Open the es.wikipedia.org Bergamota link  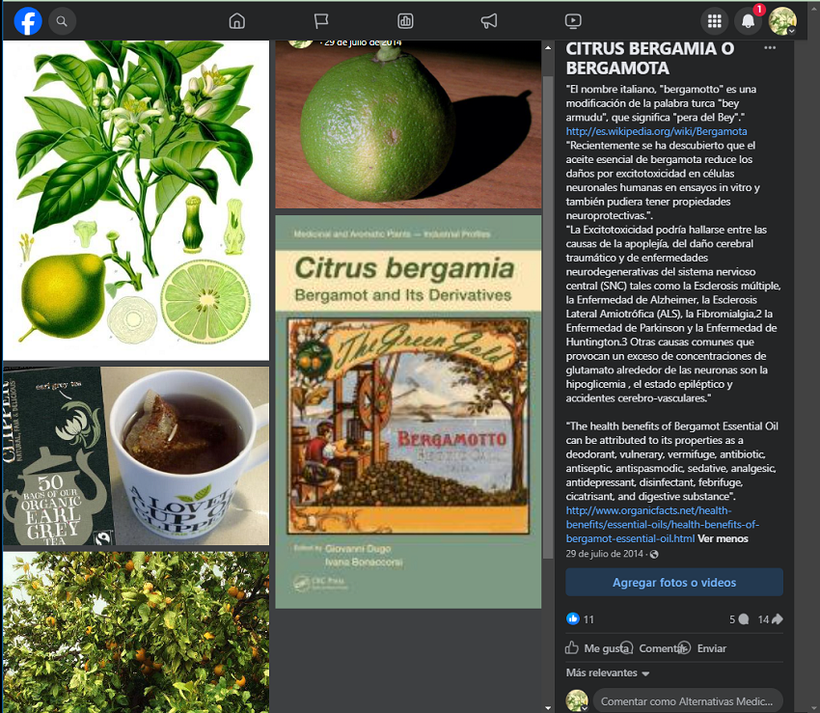coord(656,131)
